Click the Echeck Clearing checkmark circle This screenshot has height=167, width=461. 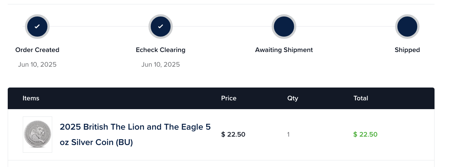[x=161, y=26]
